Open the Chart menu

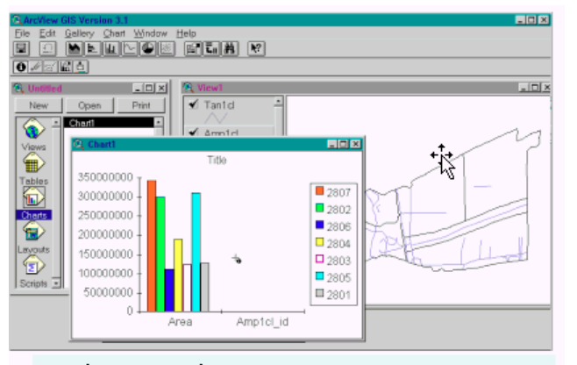pyautogui.click(x=114, y=33)
